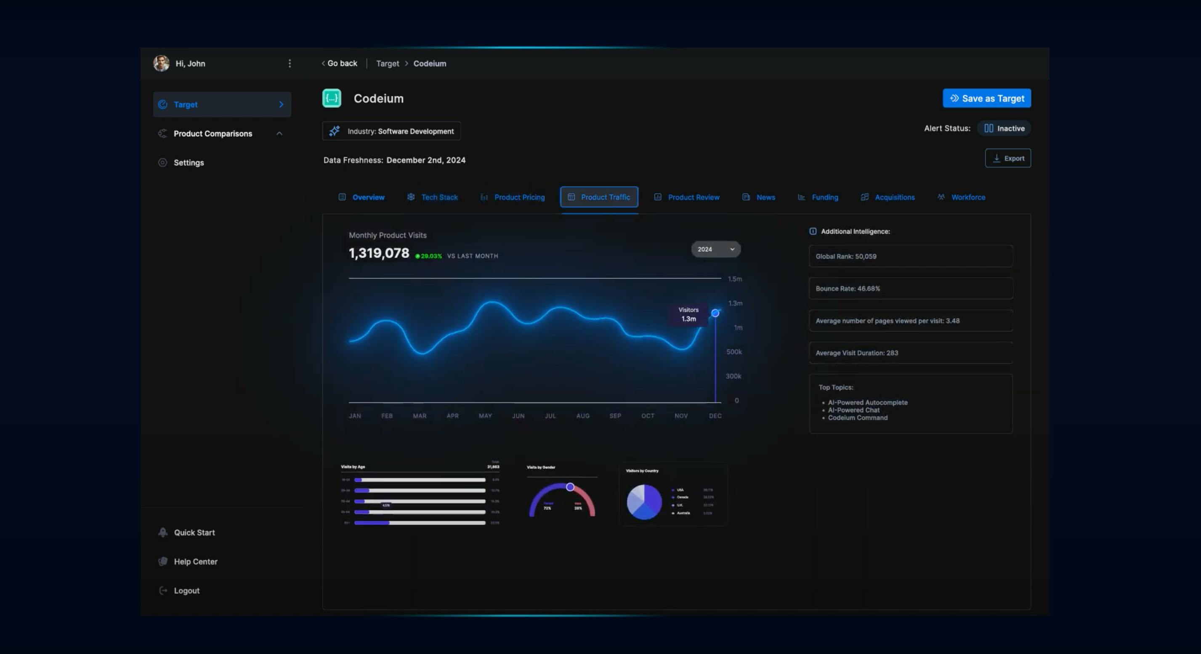The height and width of the screenshot is (654, 1201).
Task: Click the Visits by Age heading
Action: (x=353, y=467)
